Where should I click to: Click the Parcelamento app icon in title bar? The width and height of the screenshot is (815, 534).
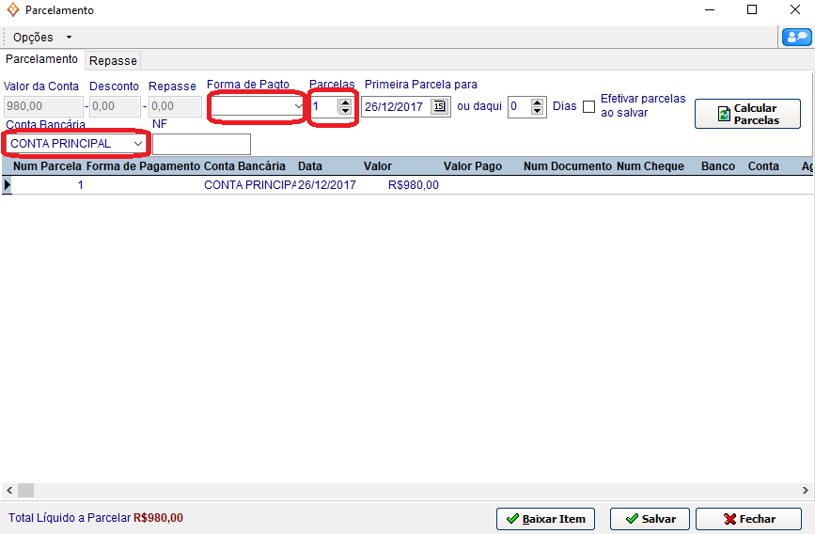point(12,9)
